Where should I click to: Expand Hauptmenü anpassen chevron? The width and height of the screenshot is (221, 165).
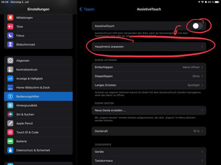click(x=202, y=47)
